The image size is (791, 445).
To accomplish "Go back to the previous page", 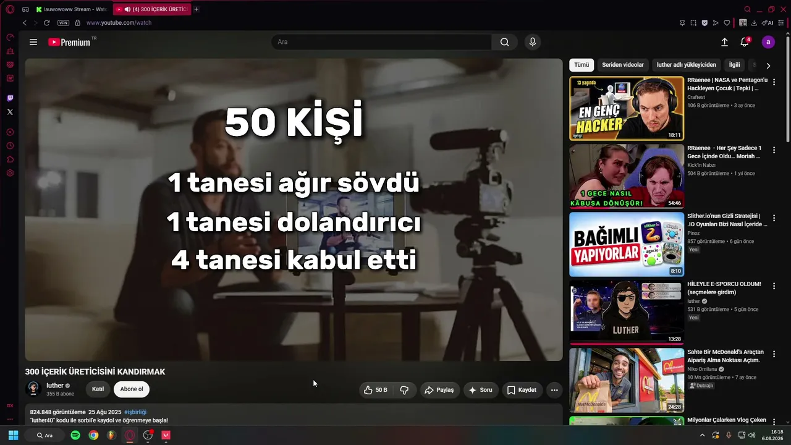I will click(x=25, y=23).
